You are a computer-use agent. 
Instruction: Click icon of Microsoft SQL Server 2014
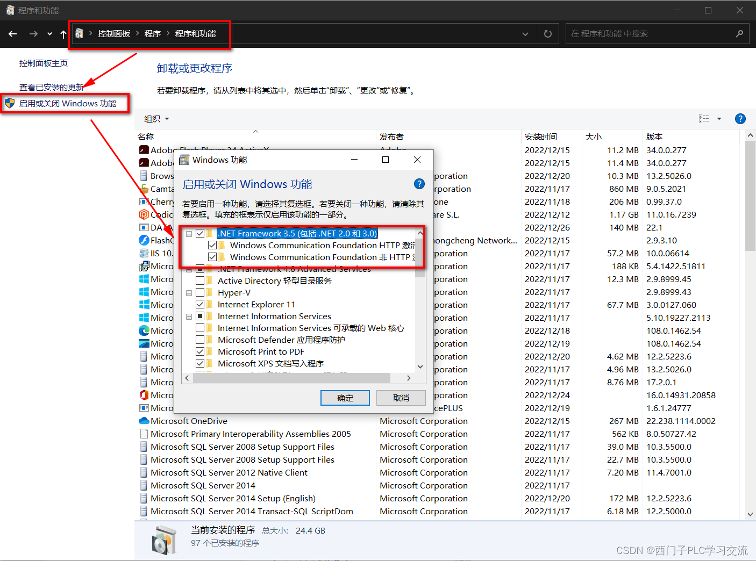click(x=144, y=485)
